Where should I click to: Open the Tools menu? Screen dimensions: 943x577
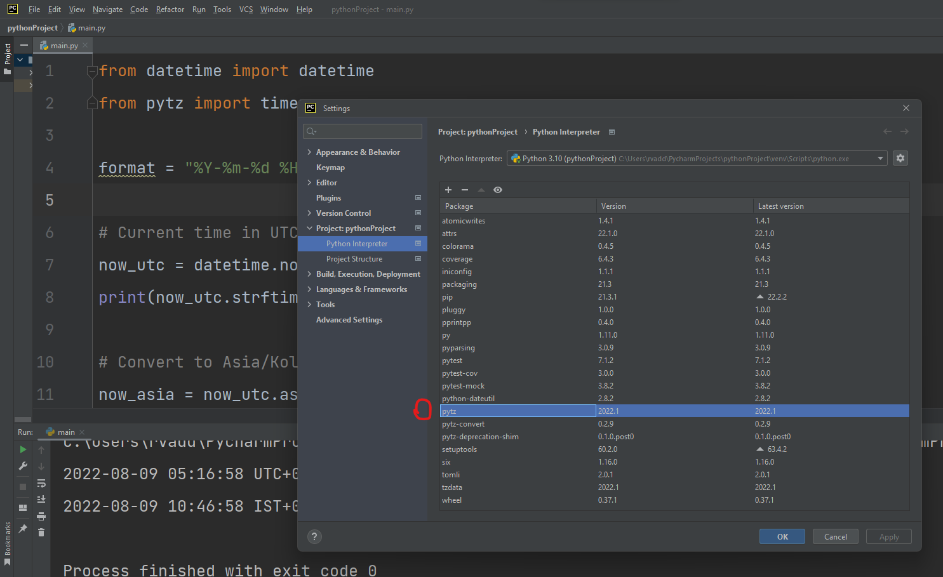pos(222,10)
